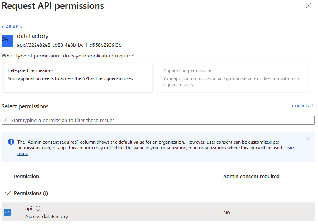Close the Request API permissions panel
The image size is (318, 224).
point(308,6)
